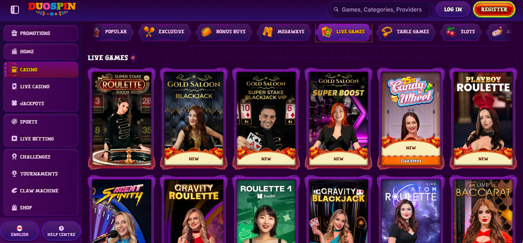Open the Playboy Roulette game thumbnail
Image resolution: width=523 pixels, height=243 pixels.
click(x=483, y=119)
